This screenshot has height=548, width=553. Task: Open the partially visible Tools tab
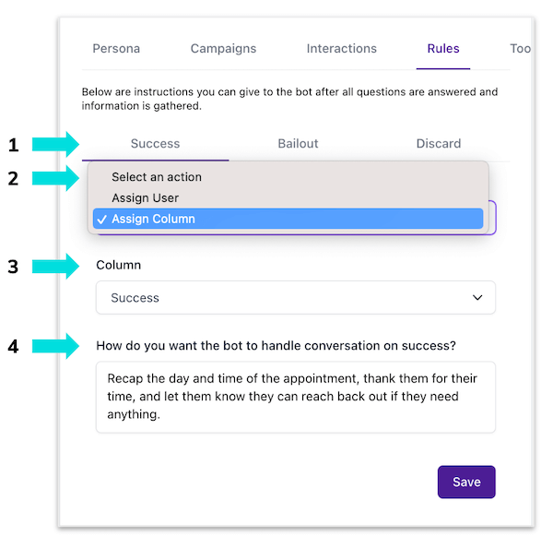520,49
